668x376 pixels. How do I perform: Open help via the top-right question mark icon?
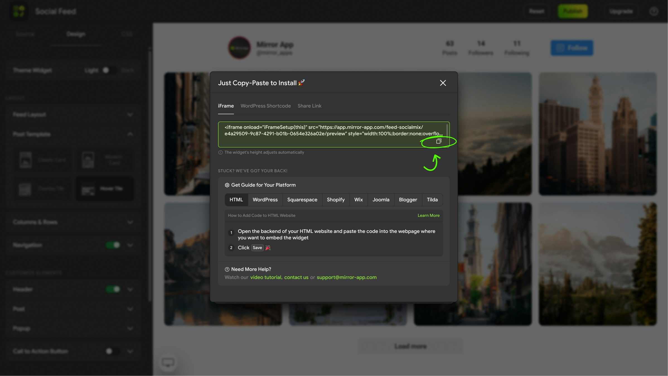coord(654,11)
